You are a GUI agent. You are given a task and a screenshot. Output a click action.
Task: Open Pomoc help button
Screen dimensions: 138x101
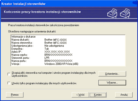pyautogui.click(x=15, y=95)
